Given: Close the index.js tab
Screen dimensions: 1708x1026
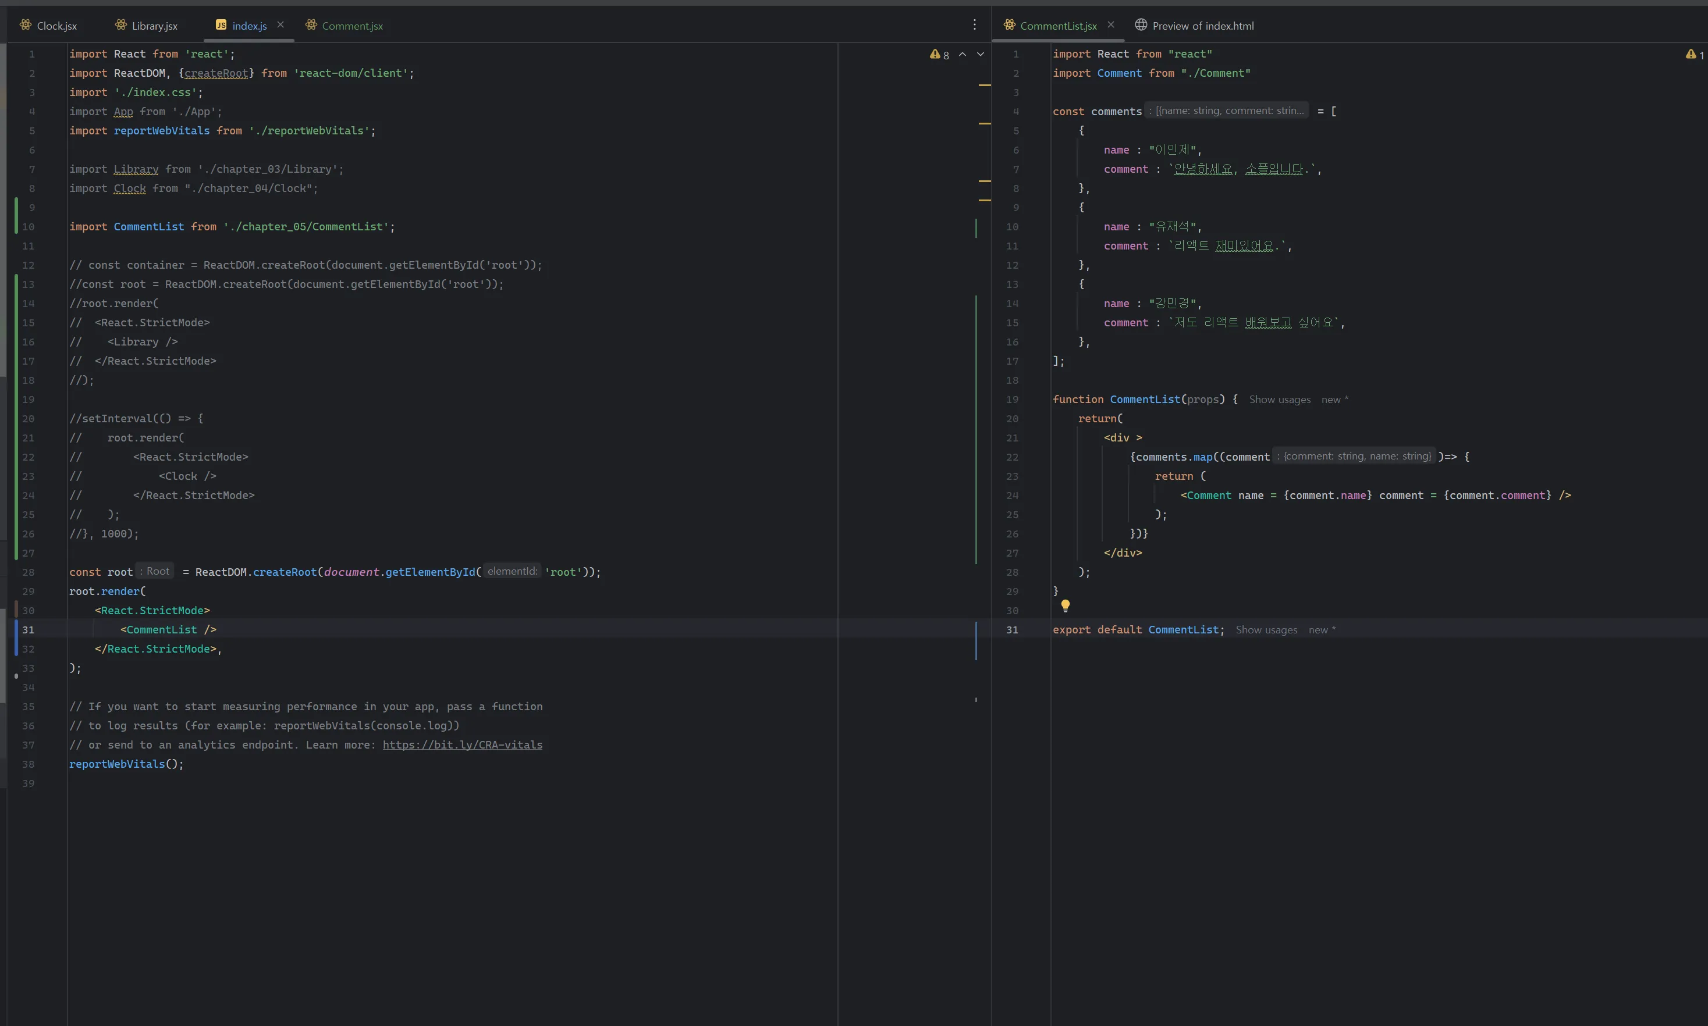Looking at the screenshot, I should pyautogui.click(x=280, y=25).
